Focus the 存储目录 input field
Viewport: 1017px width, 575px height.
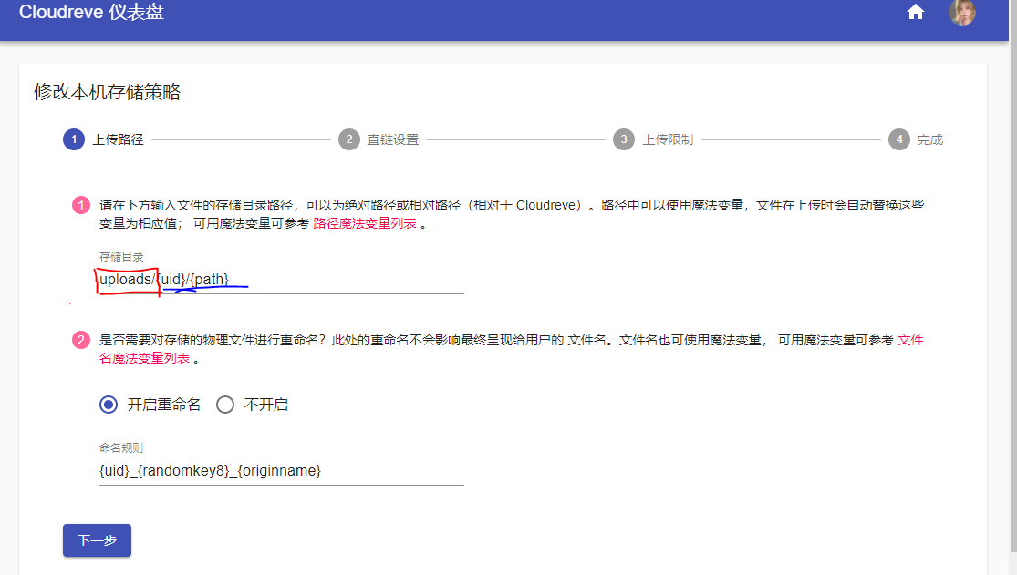pyautogui.click(x=282, y=280)
